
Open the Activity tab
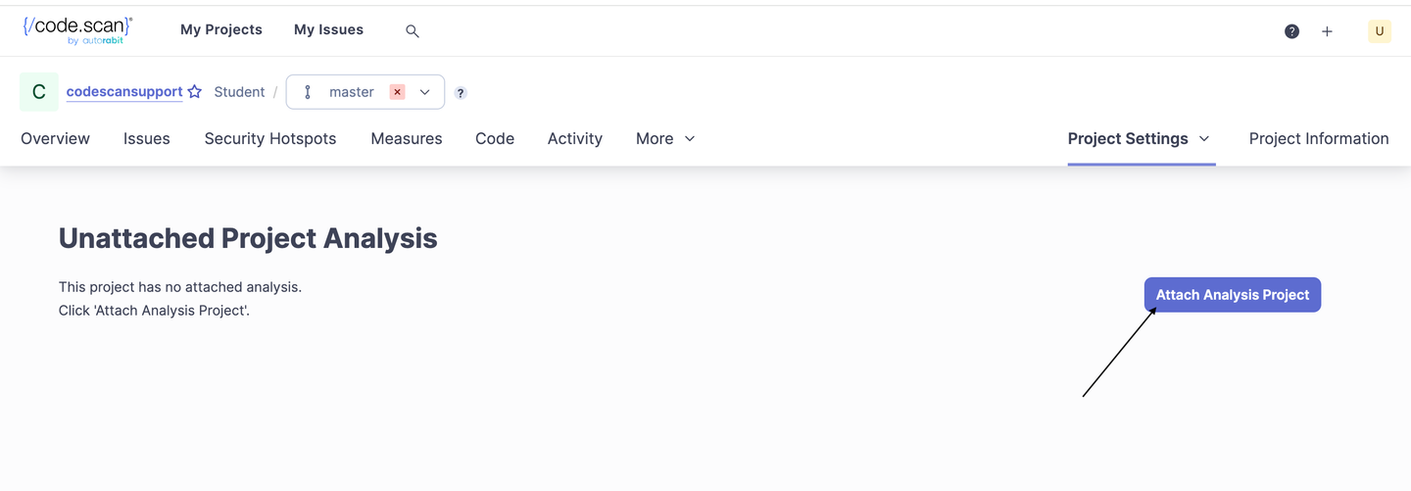coord(575,139)
